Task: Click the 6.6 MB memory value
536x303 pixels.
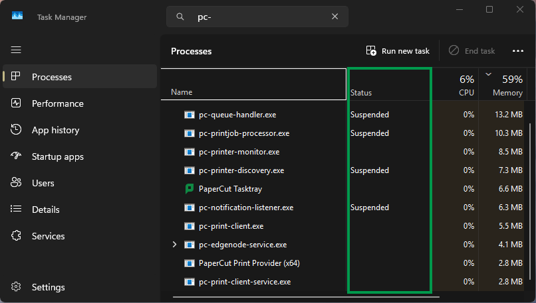Action: pyautogui.click(x=510, y=189)
